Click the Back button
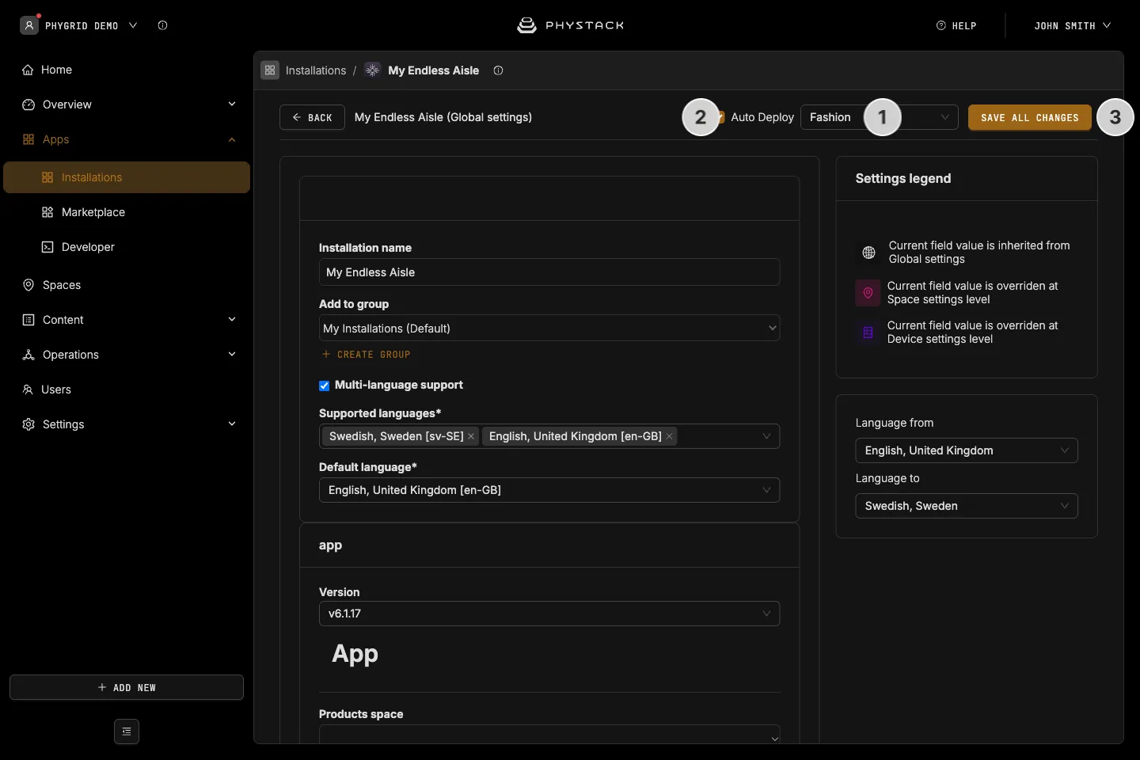The height and width of the screenshot is (760, 1140). click(312, 117)
